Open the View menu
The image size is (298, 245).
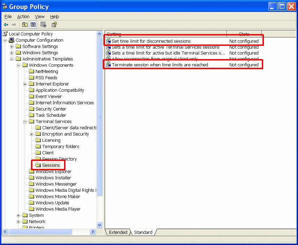point(40,17)
